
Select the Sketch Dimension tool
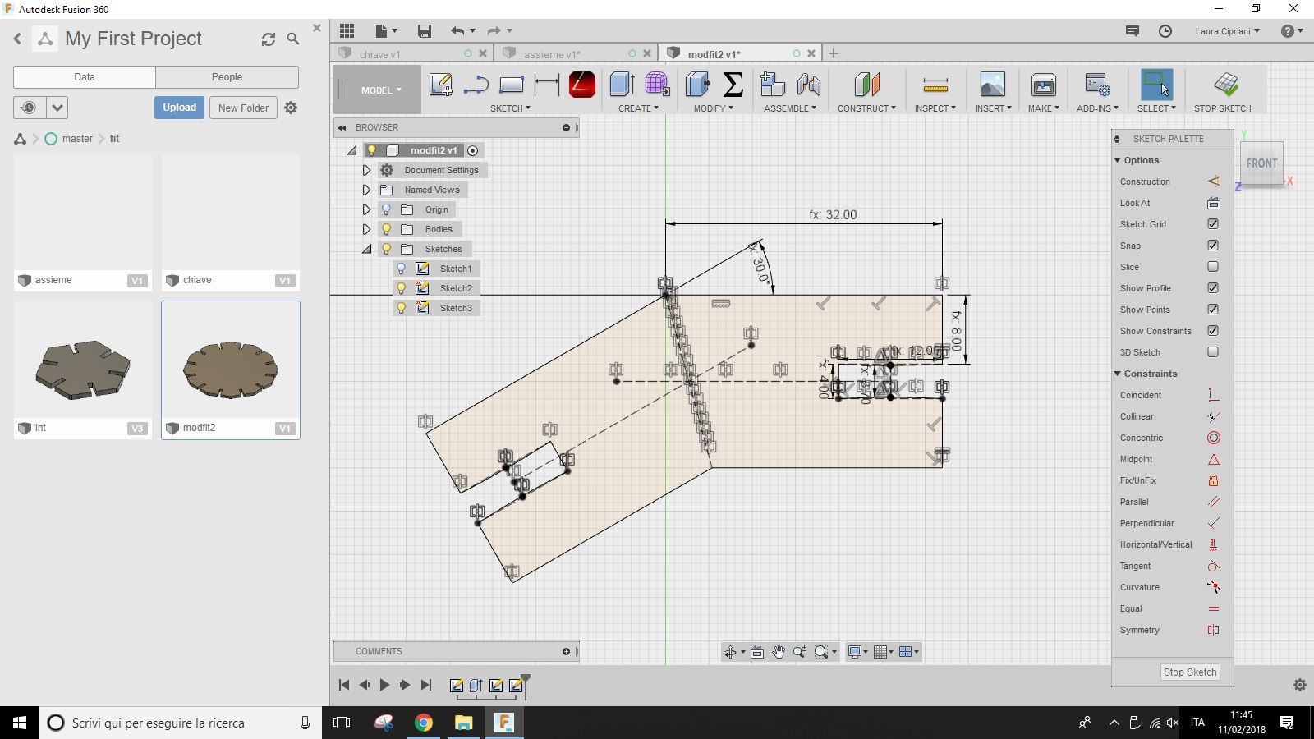[x=546, y=85]
